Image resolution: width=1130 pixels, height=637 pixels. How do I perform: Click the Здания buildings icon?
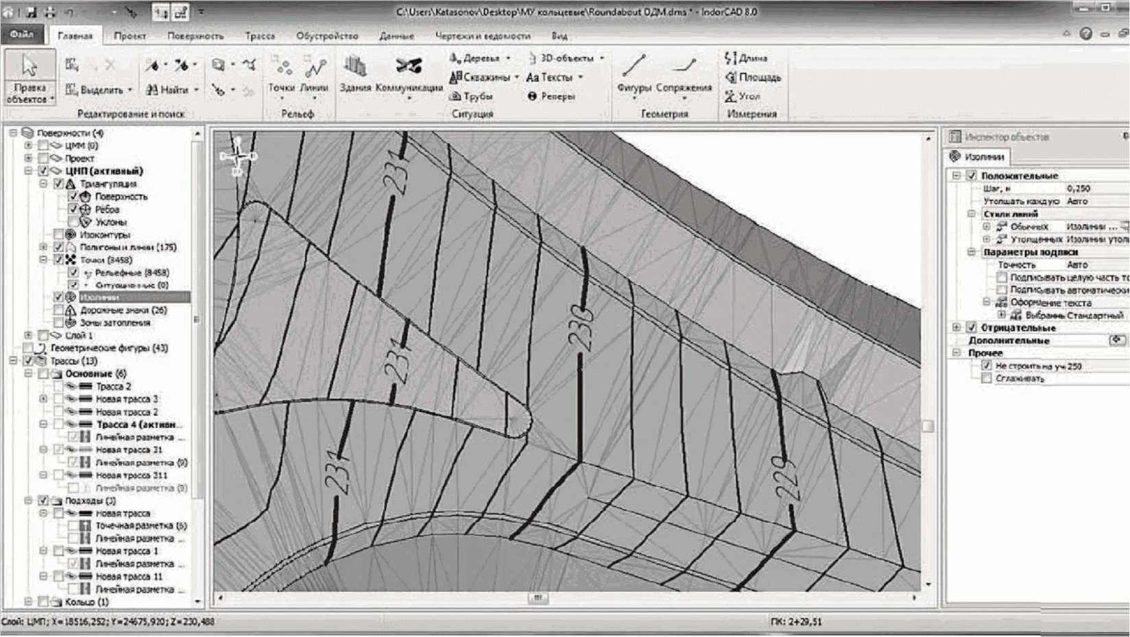click(x=354, y=73)
